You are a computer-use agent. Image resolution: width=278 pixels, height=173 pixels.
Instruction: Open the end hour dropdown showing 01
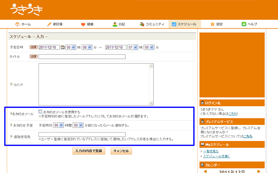click(x=133, y=47)
